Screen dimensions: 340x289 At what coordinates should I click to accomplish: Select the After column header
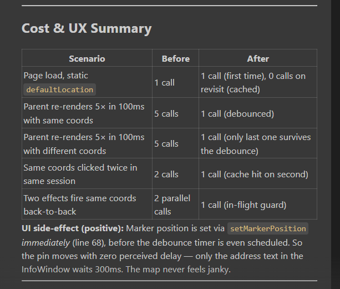tap(258, 59)
